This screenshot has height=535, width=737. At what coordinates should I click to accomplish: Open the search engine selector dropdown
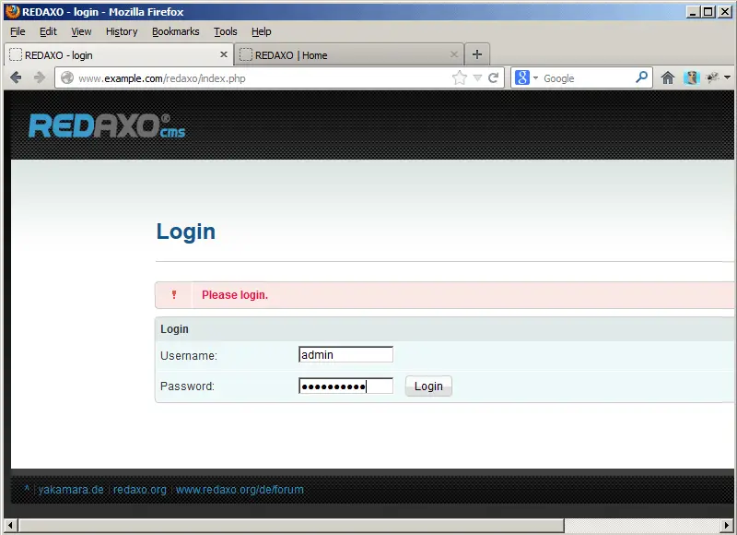535,77
